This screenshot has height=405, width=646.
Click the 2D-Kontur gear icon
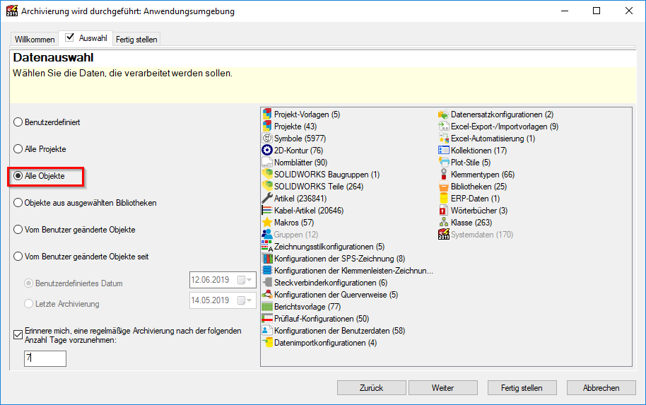(x=267, y=151)
